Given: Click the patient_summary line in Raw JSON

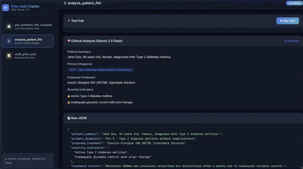Looking at the screenshot, I should [147, 134].
